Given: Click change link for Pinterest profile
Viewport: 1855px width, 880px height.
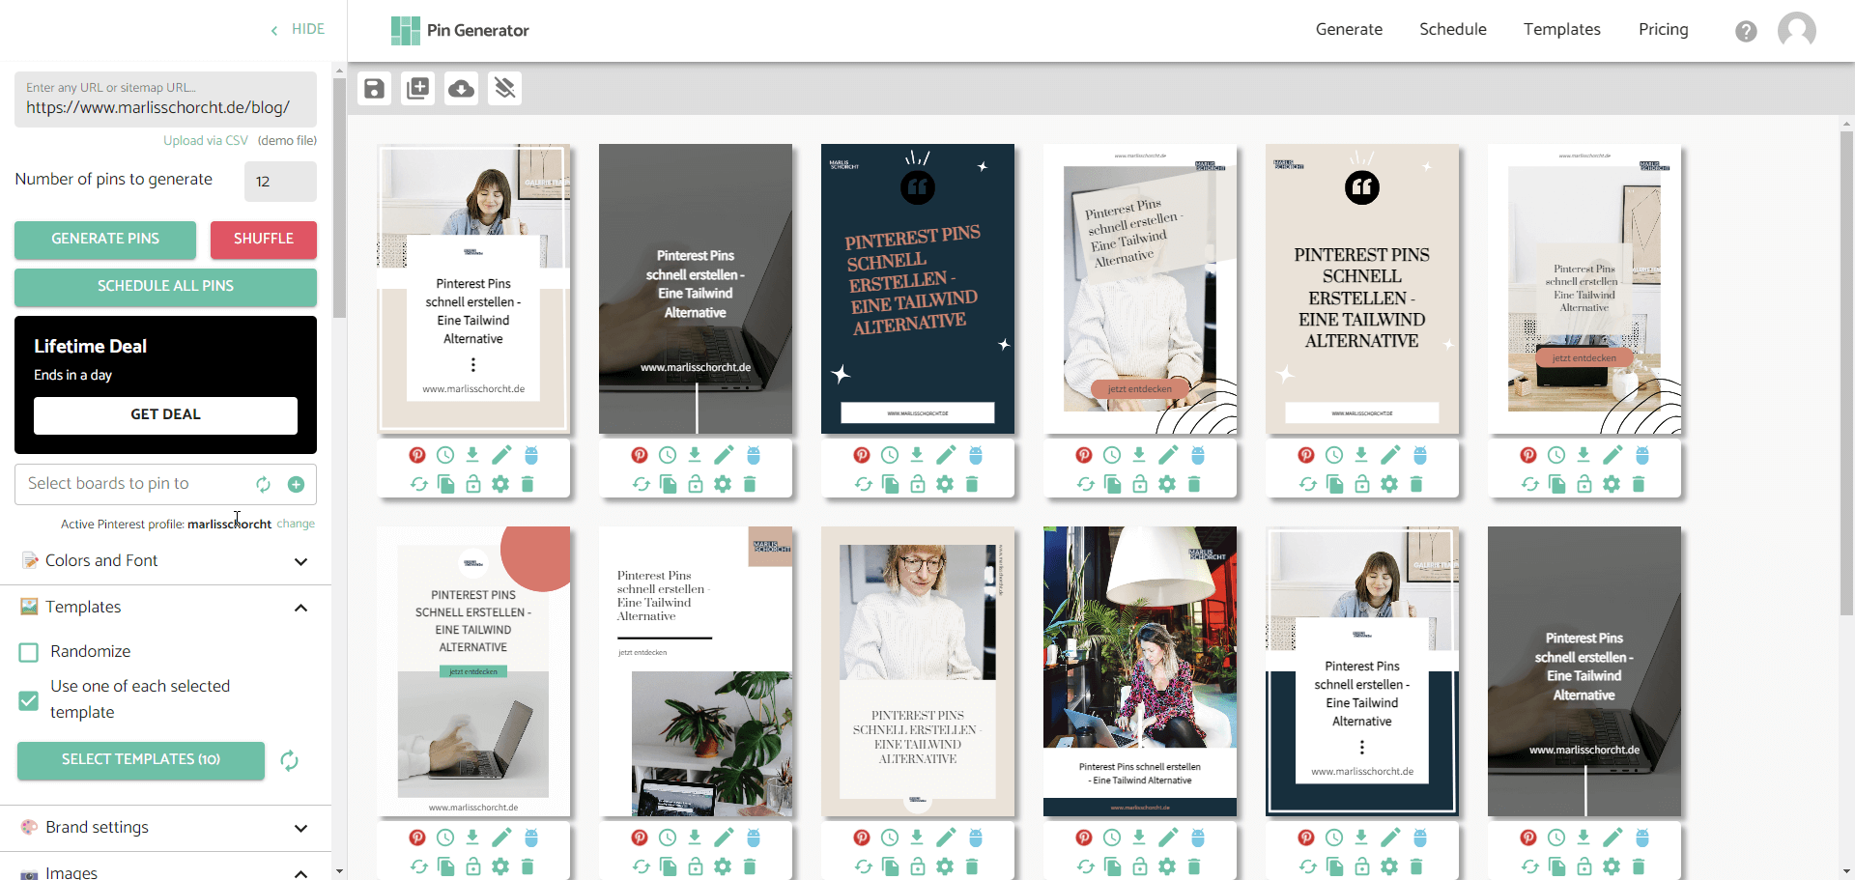Looking at the screenshot, I should (296, 524).
